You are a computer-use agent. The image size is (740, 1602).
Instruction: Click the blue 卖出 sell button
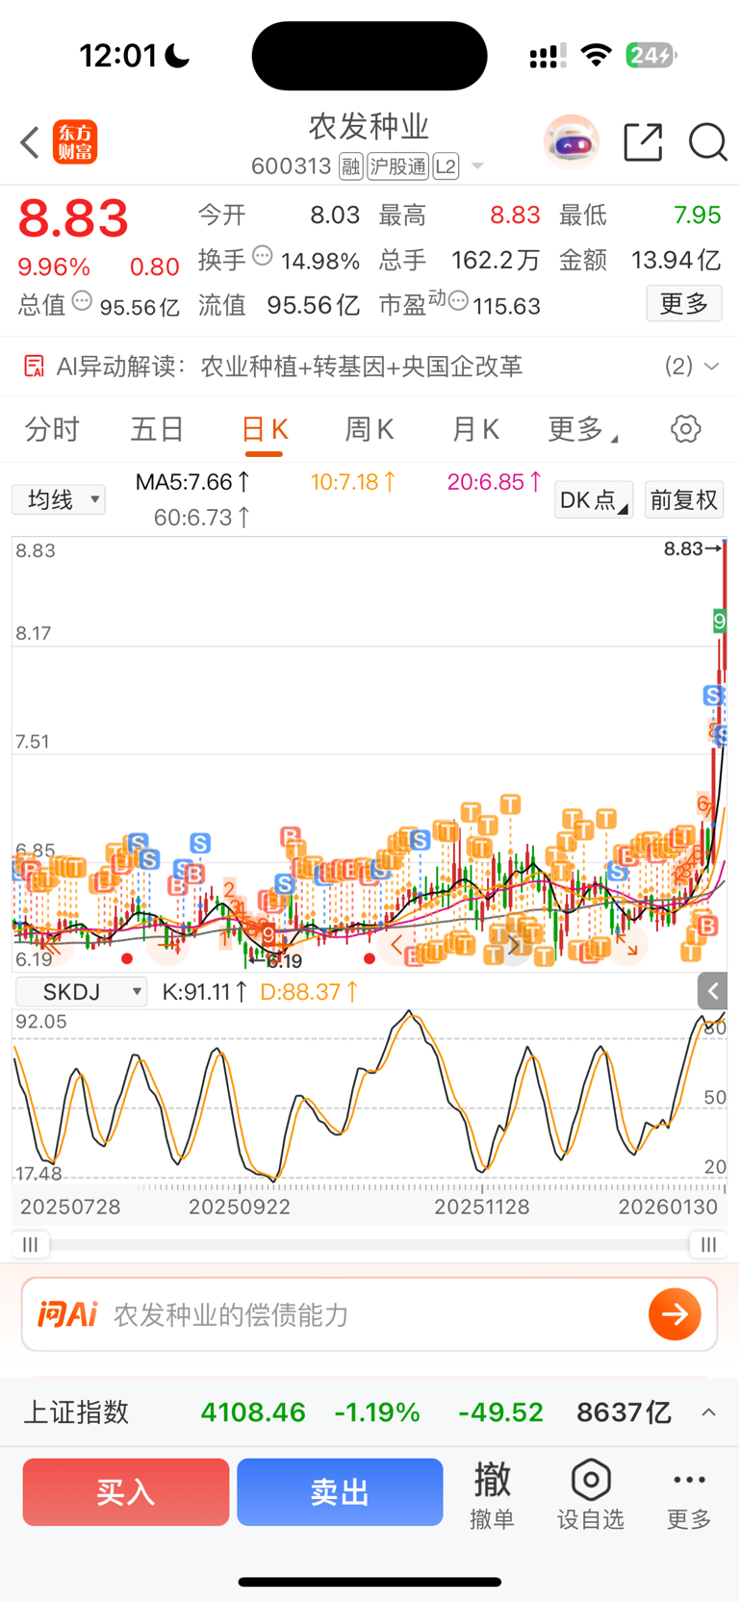340,1492
